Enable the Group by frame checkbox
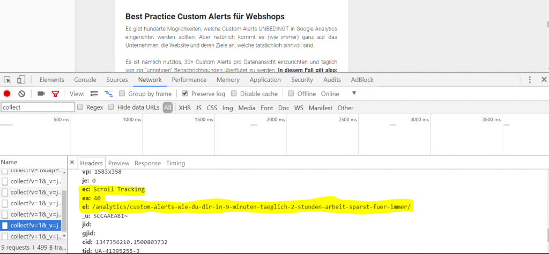549x254 pixels. 123,94
